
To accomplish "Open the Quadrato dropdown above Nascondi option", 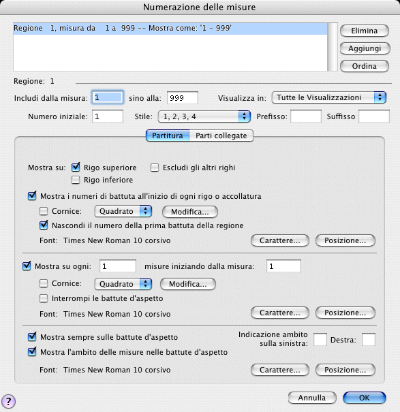I will (123, 211).
